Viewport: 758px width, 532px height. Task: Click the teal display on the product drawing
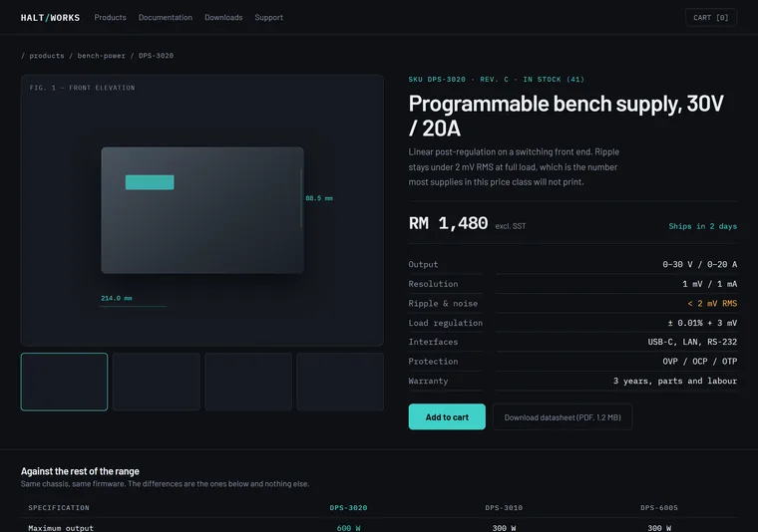tap(150, 182)
